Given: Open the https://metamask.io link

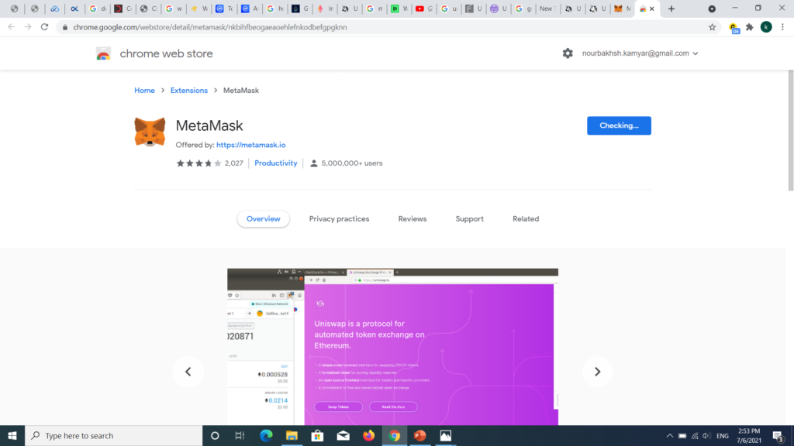Looking at the screenshot, I should pyautogui.click(x=250, y=145).
